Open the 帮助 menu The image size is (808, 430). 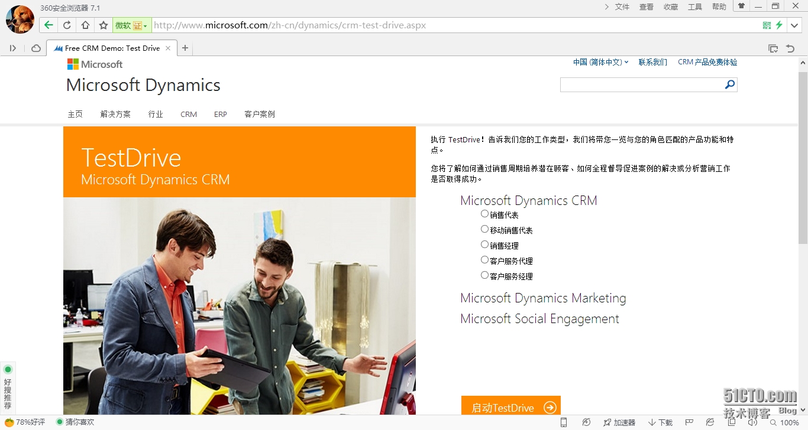point(719,6)
